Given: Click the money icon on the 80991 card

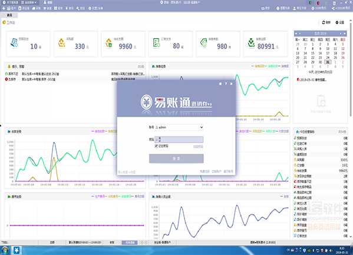Looking at the screenshot, I should [251, 43].
